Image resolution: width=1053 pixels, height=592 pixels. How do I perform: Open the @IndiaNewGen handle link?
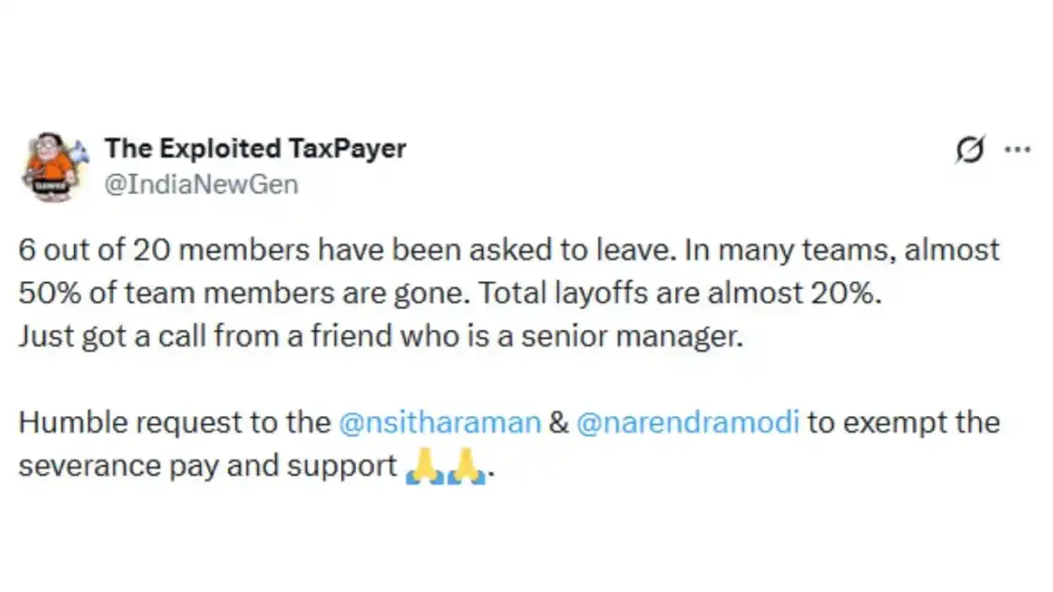tap(201, 185)
